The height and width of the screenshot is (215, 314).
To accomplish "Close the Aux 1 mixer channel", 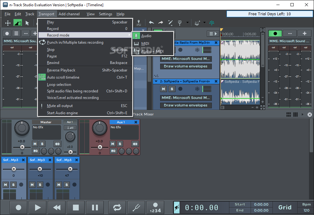I will pyautogui.click(x=136, y=122).
